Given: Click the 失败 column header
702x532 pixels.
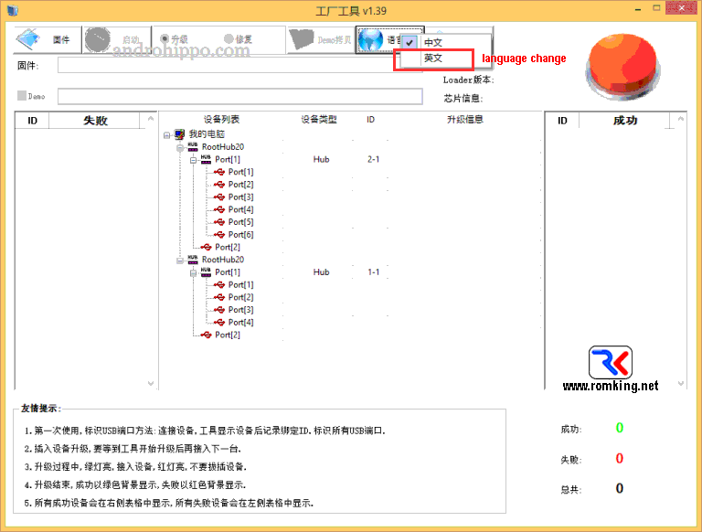Looking at the screenshot, I should pyautogui.click(x=95, y=121).
